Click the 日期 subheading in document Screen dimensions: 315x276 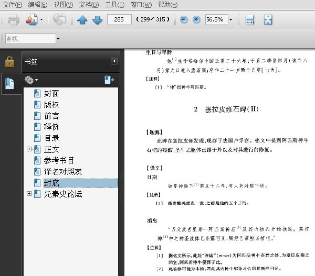pos(152,177)
